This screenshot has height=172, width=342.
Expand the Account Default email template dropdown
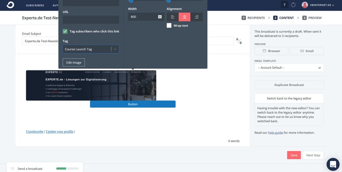click(289, 68)
